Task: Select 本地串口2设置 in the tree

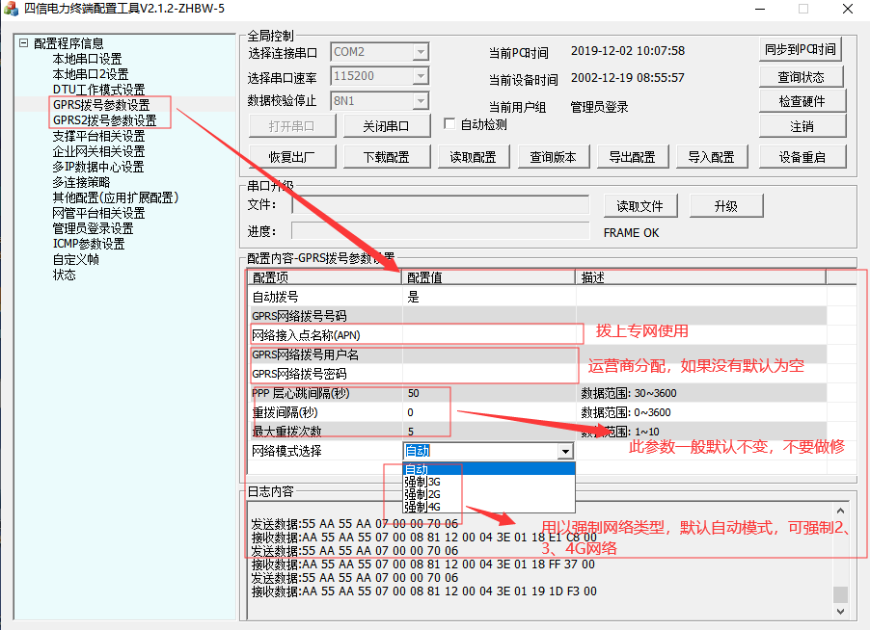Action: pos(91,74)
